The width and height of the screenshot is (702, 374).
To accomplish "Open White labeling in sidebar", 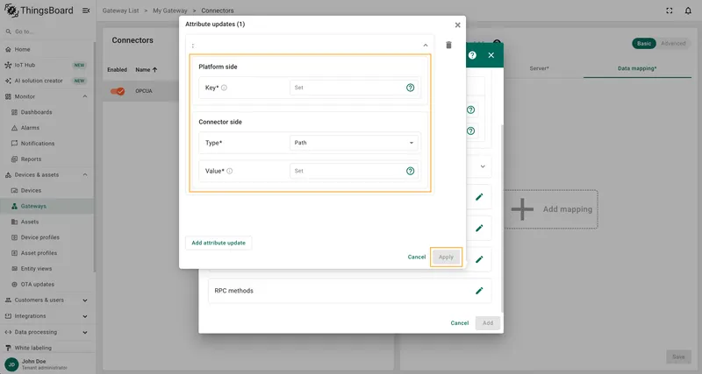I will click(47, 348).
